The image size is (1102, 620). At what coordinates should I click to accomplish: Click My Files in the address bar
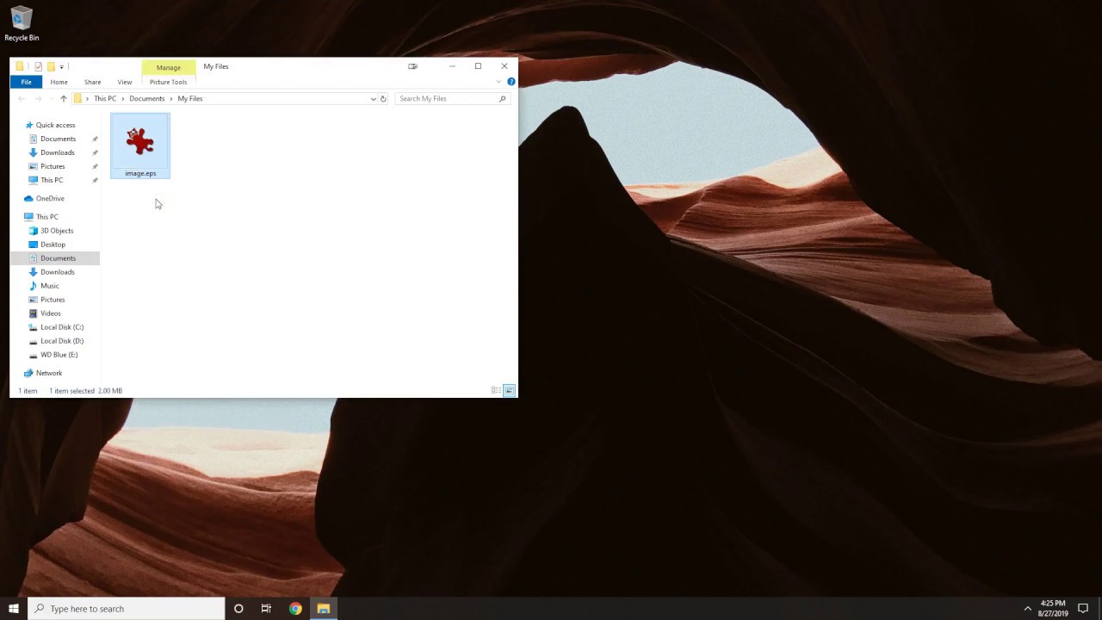coord(190,99)
